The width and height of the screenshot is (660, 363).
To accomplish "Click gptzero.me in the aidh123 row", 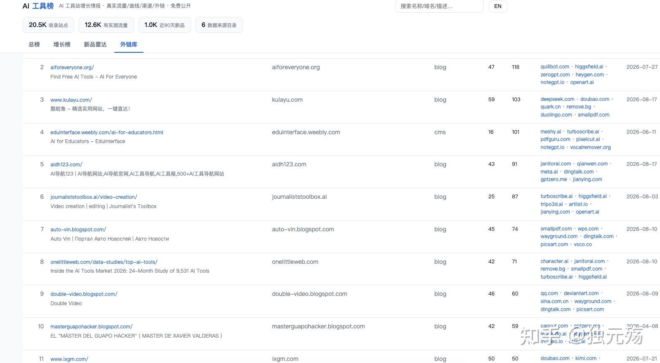I will coord(554,179).
